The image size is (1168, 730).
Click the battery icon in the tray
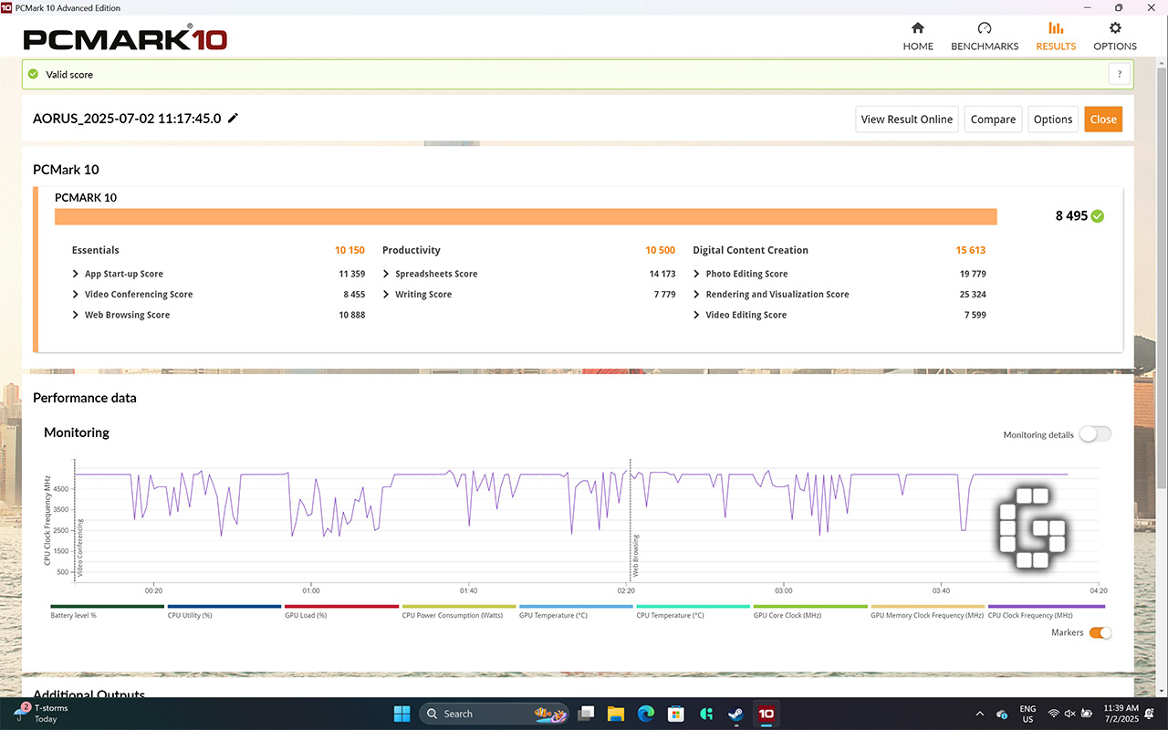1089,714
